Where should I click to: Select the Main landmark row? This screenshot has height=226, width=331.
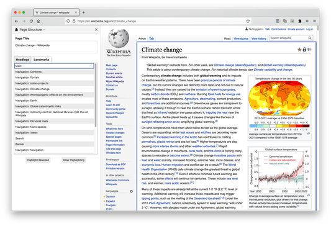54,66
